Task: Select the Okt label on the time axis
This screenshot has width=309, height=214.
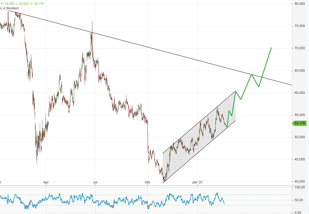Action: [147, 182]
